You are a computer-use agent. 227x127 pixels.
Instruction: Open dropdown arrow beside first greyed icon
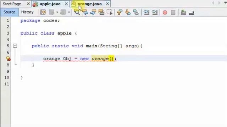(57, 12)
